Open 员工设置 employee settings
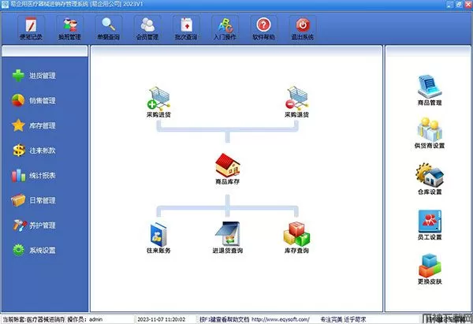Screen dimensions: 473x324 click(x=430, y=225)
